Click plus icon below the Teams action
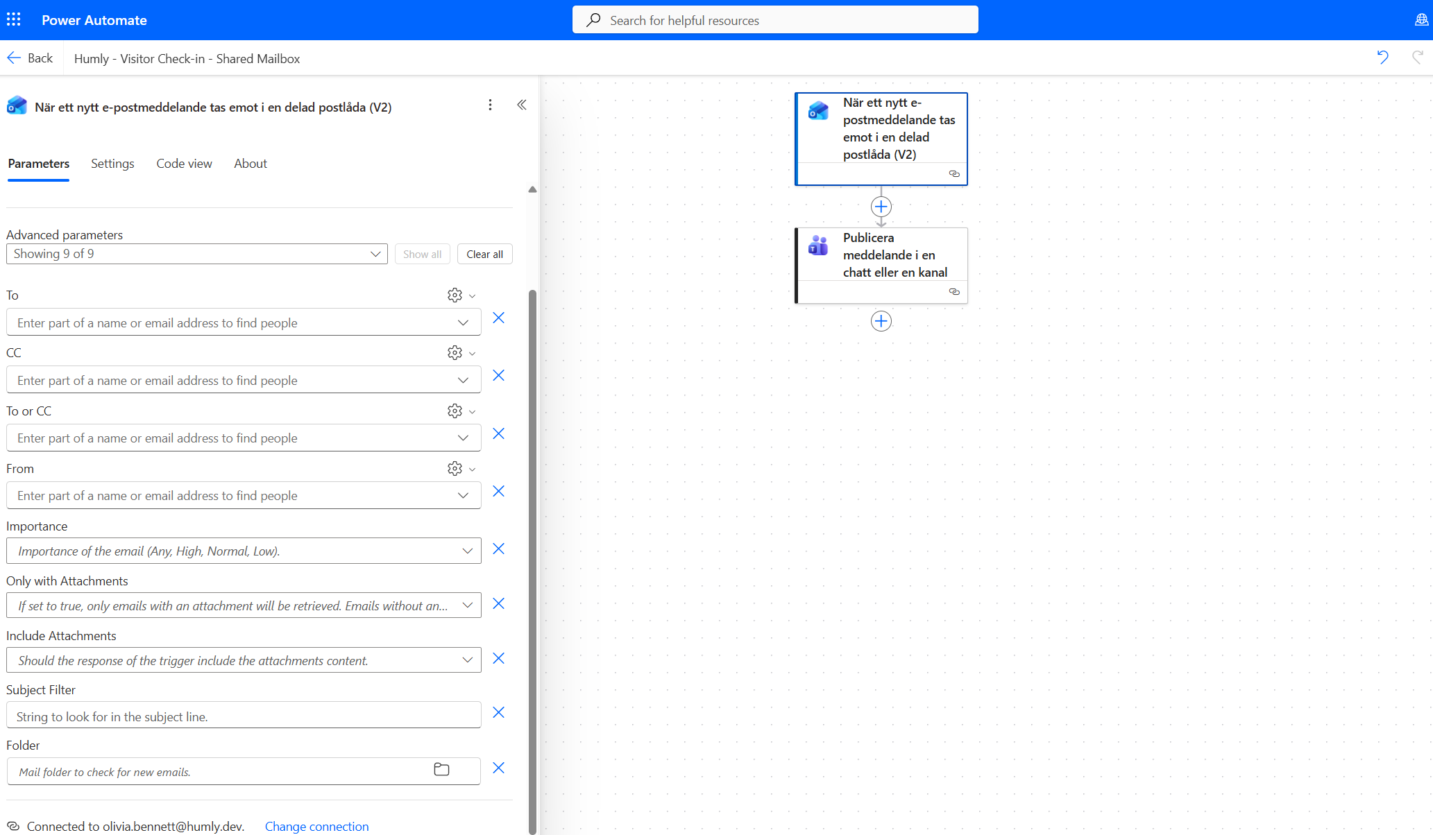The image size is (1433, 835). tap(881, 321)
